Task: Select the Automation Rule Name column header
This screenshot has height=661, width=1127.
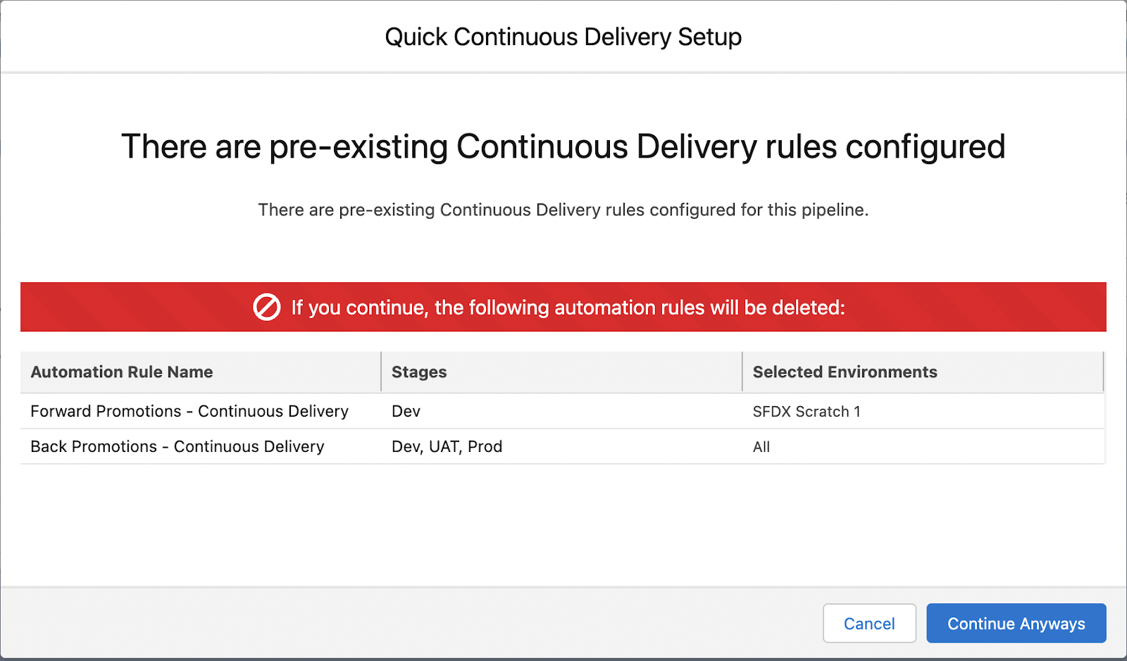Action: tap(122, 372)
